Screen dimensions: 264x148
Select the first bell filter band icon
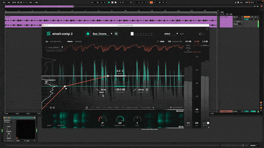(104, 108)
